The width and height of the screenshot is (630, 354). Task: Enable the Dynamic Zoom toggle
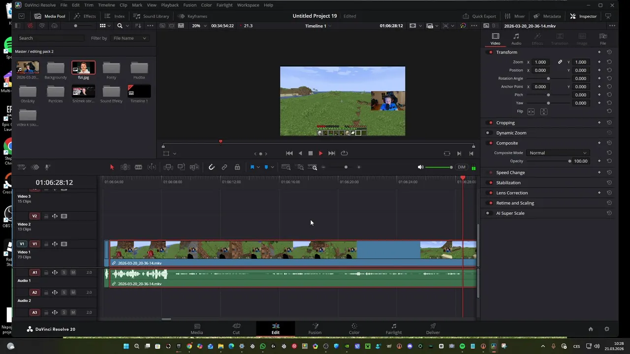click(488, 133)
